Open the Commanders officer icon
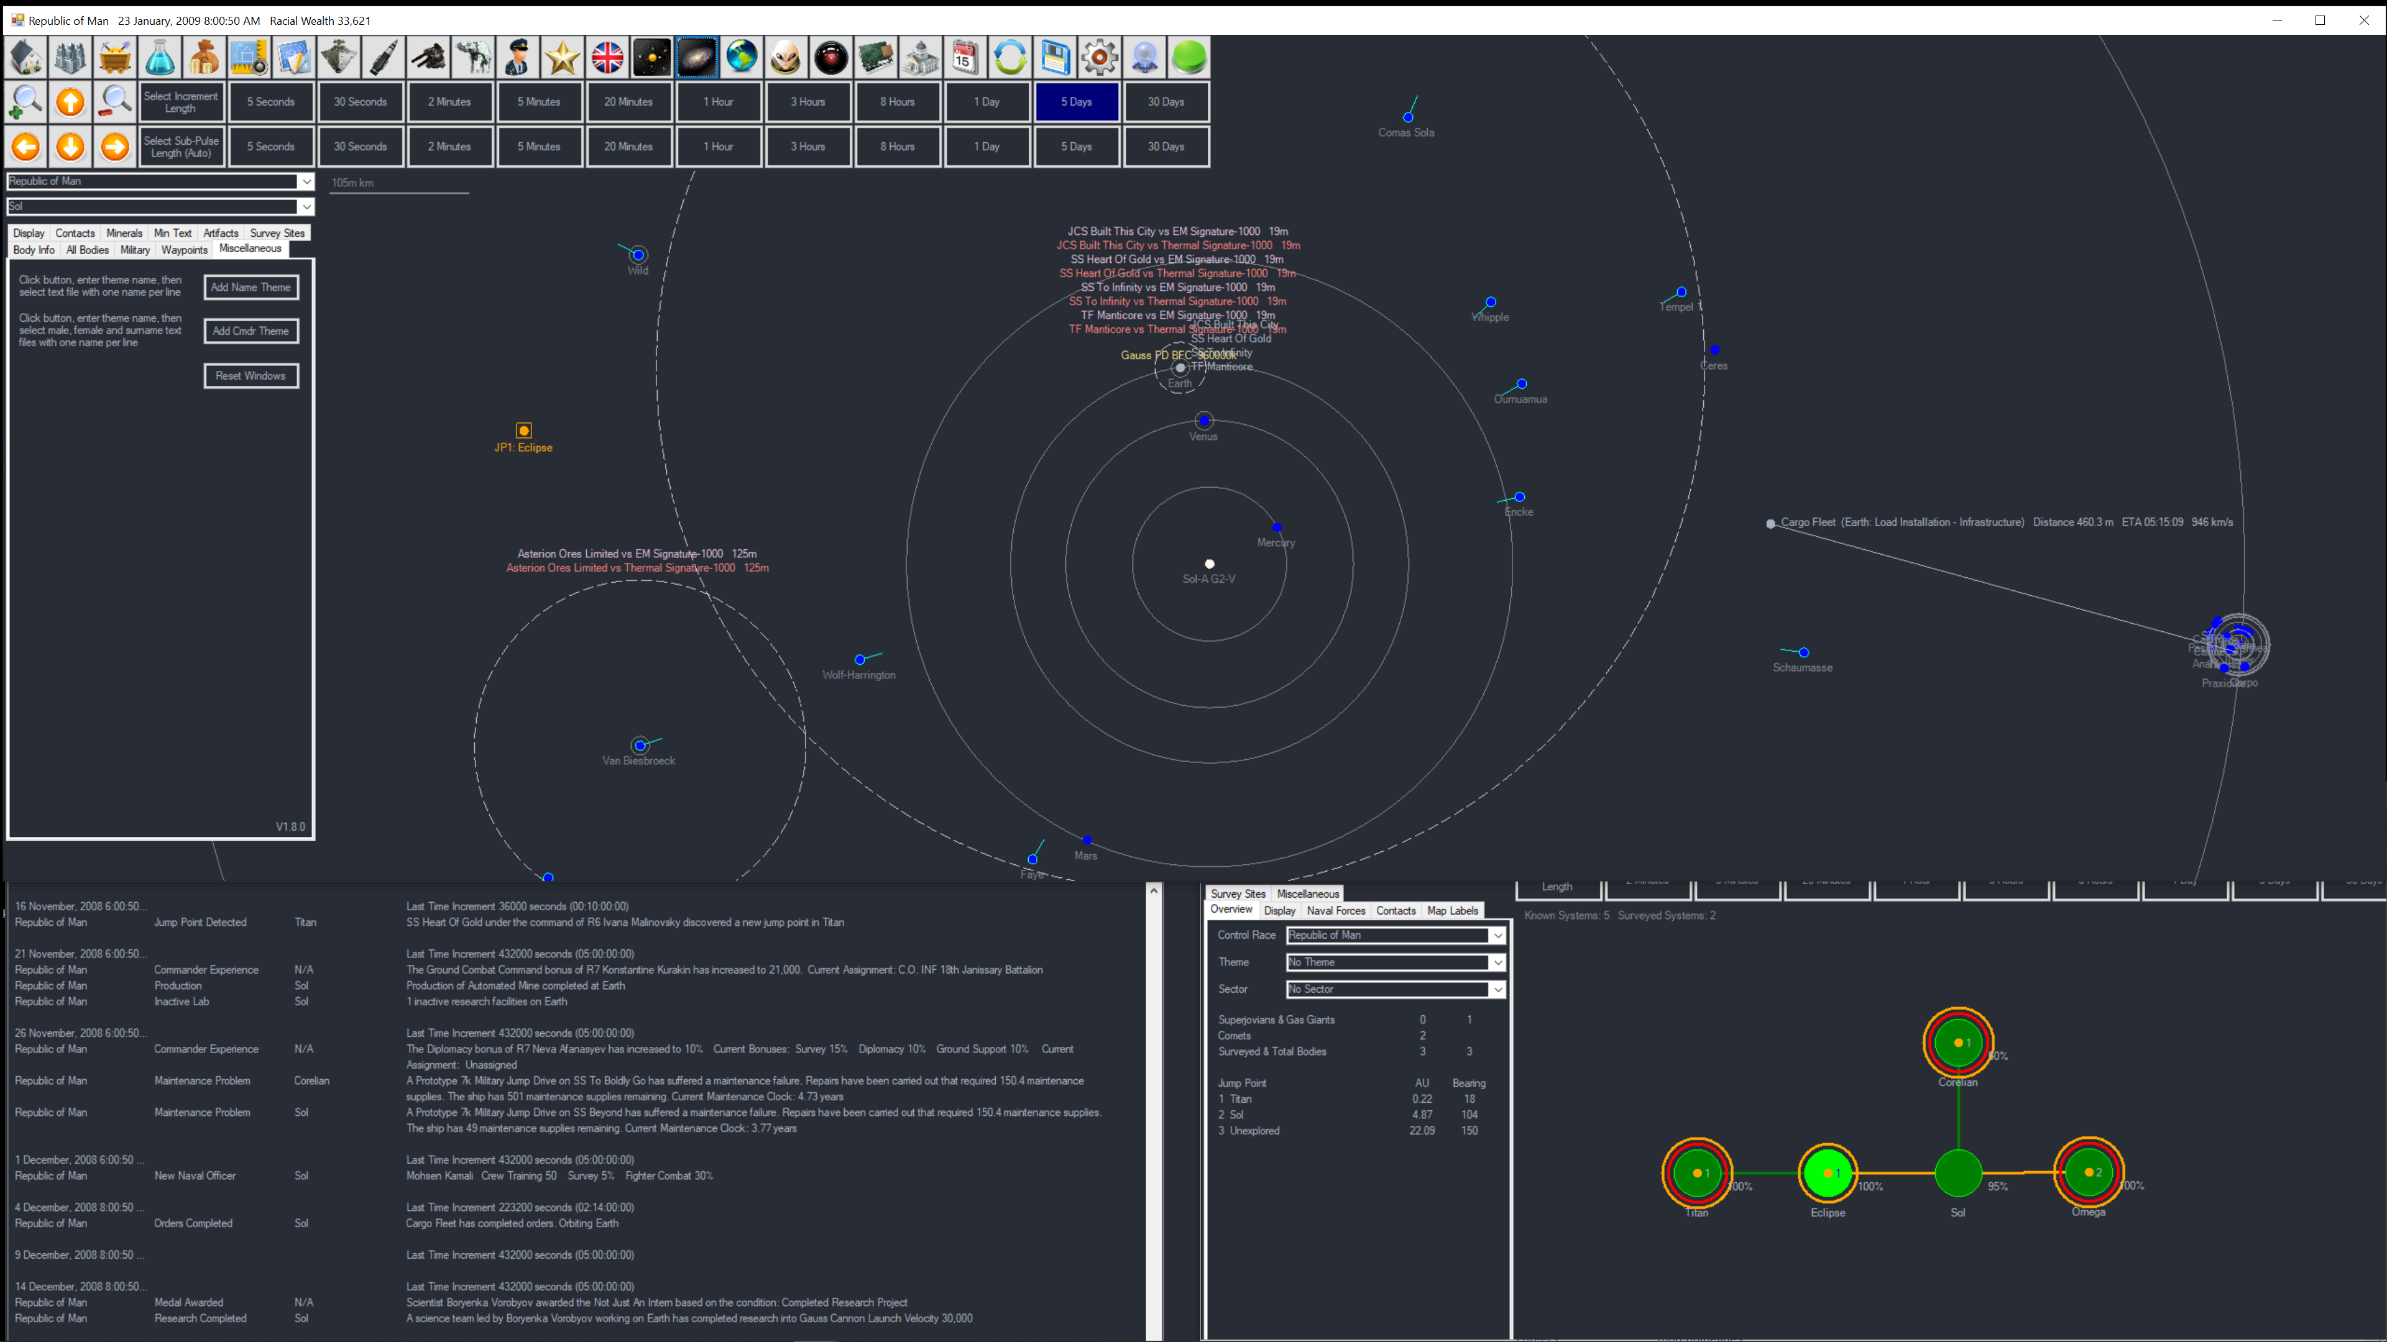This screenshot has width=2387, height=1342. (x=518, y=57)
